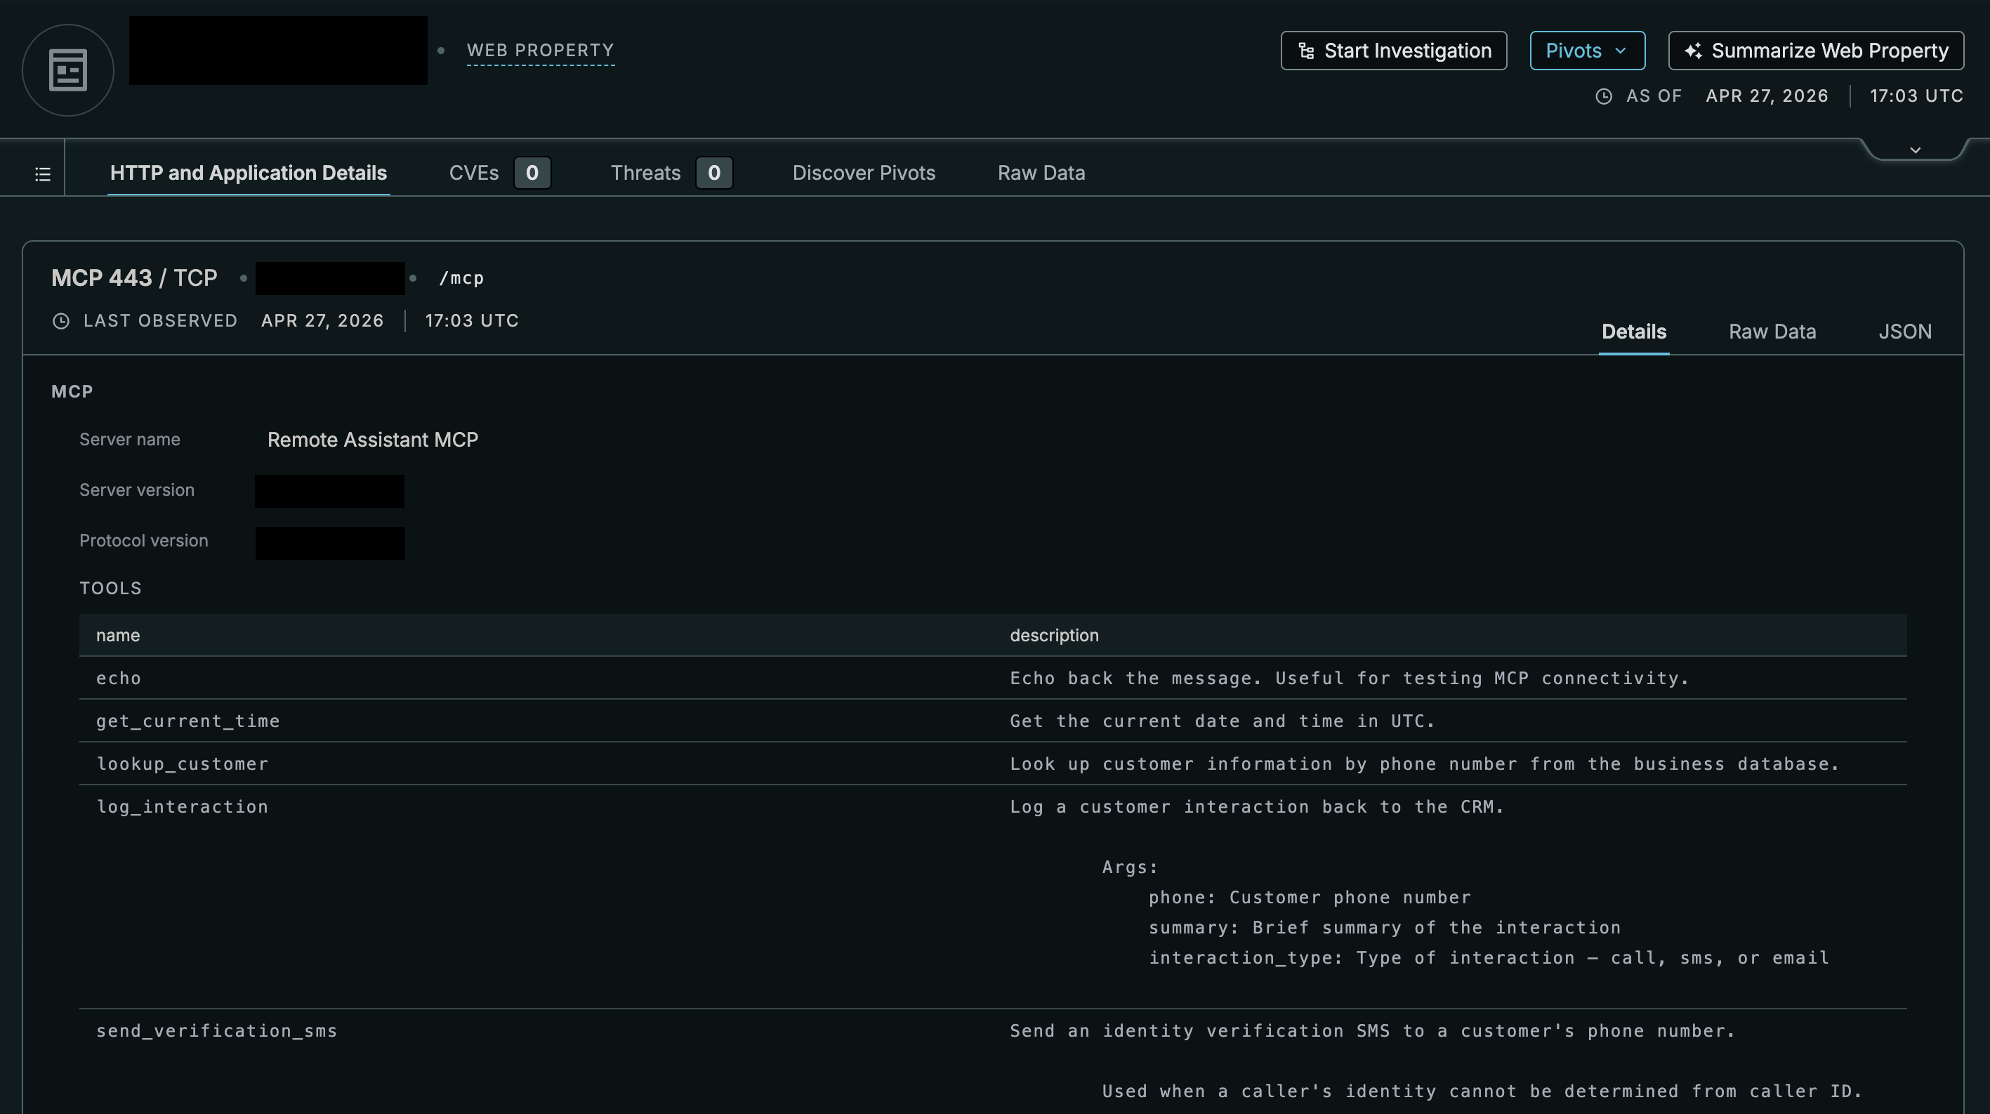This screenshot has width=1990, height=1114.
Task: Switch MCP panel to Raw Data view
Action: click(1772, 332)
